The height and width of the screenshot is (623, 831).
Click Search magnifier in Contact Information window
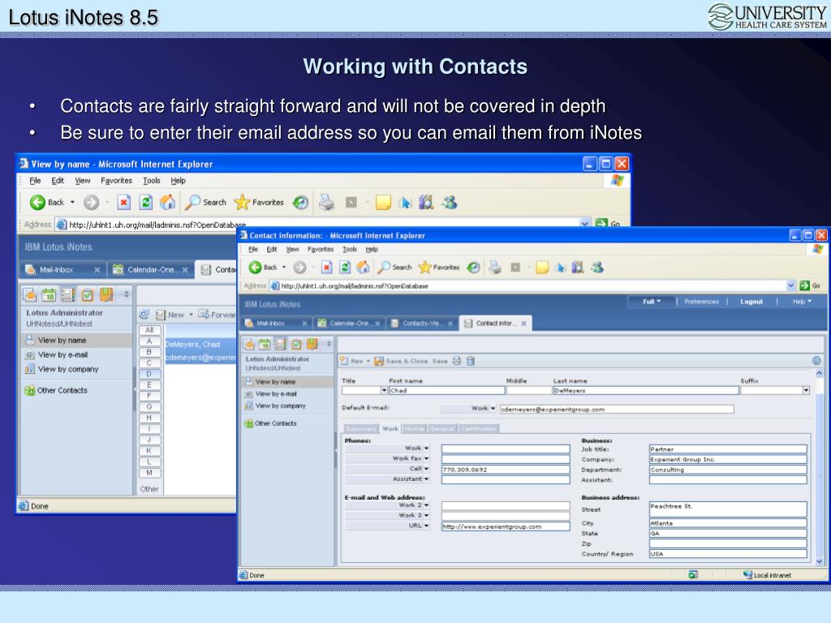coord(383,267)
